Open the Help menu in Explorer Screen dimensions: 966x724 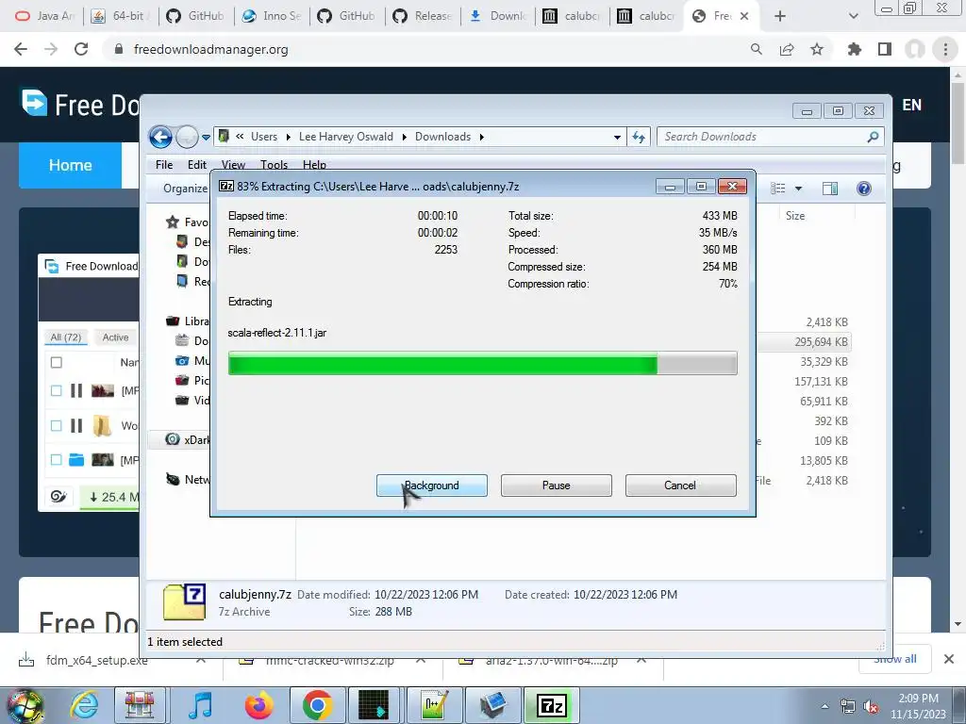314,164
